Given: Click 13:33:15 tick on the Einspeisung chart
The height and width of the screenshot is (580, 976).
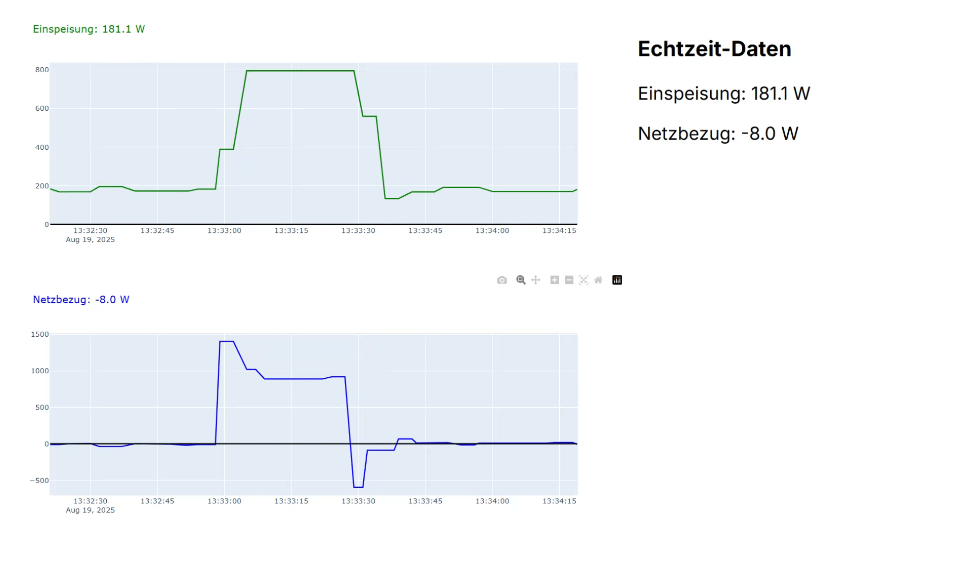Looking at the screenshot, I should click(291, 230).
